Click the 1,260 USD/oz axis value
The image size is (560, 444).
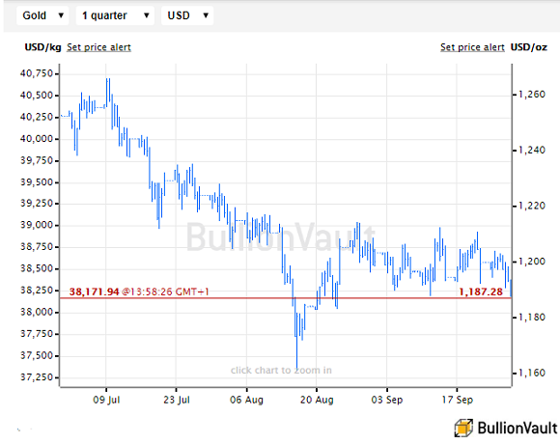coord(532,95)
